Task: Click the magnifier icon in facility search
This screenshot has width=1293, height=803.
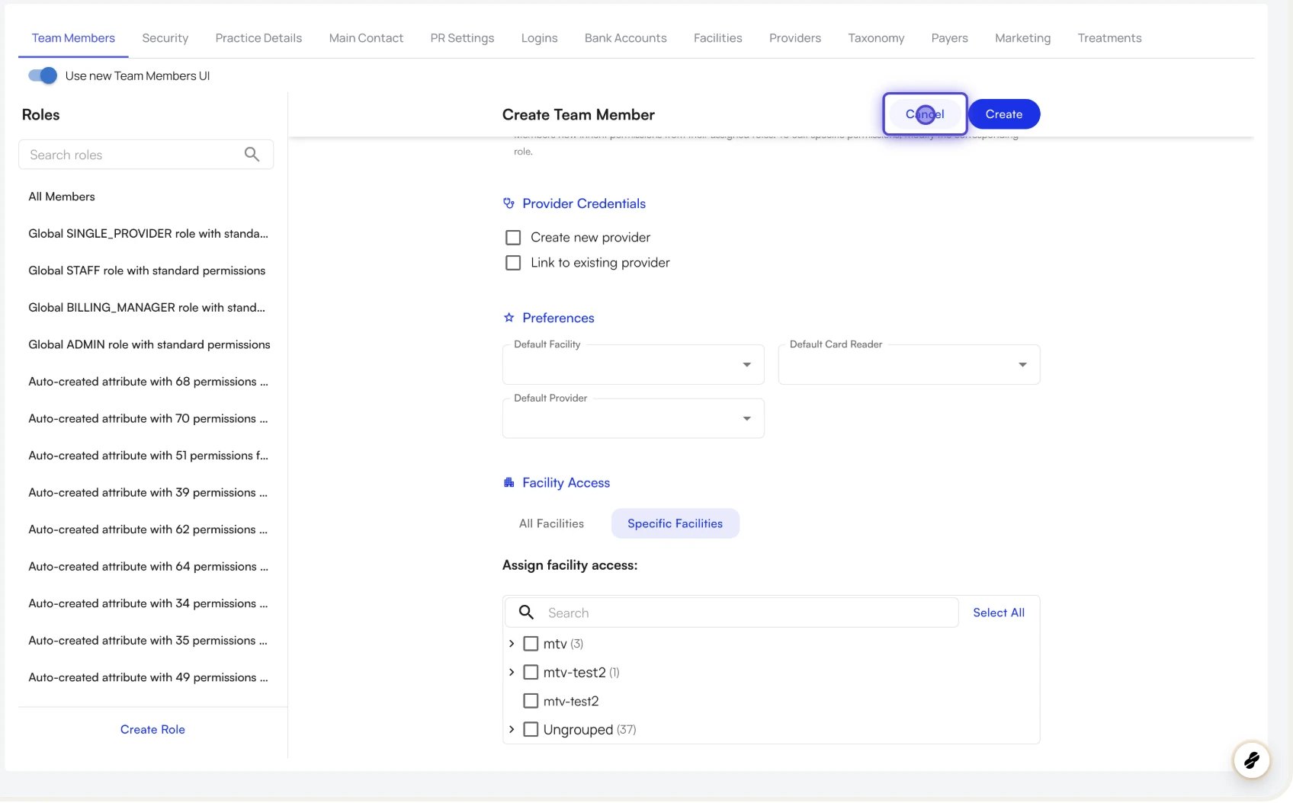Action: pos(526,612)
